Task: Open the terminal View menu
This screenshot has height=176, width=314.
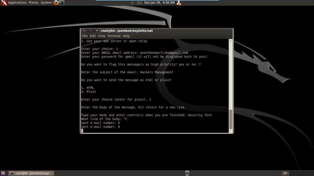Action: click(102, 36)
